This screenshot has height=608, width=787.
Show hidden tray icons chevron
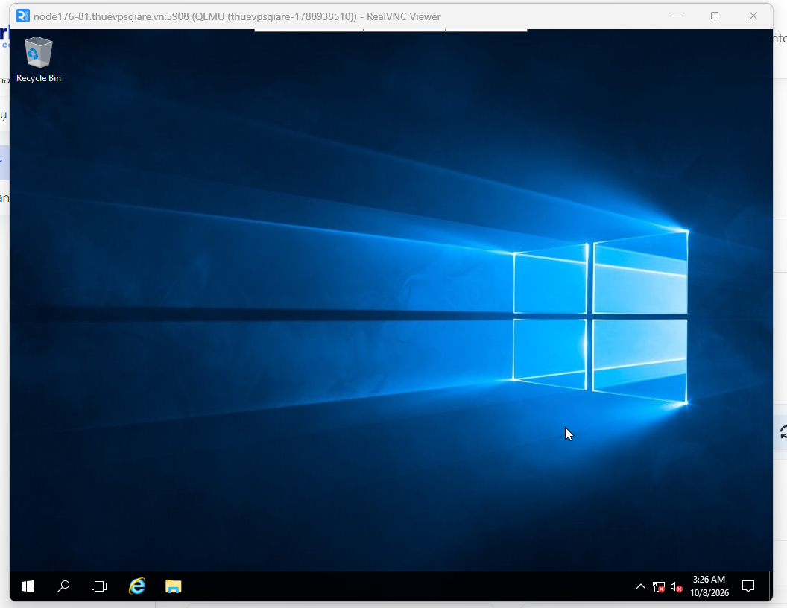tap(640, 586)
